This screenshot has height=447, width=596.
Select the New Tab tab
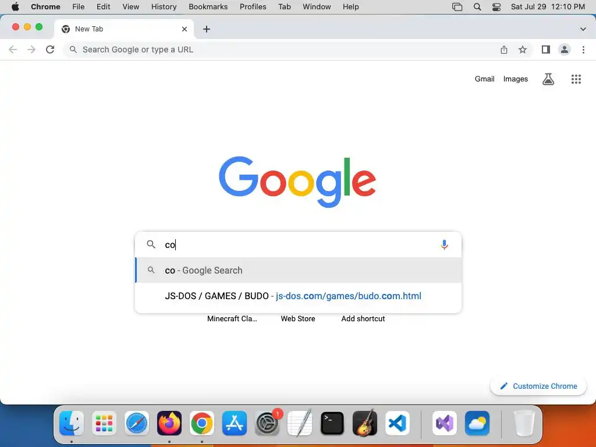pos(124,29)
